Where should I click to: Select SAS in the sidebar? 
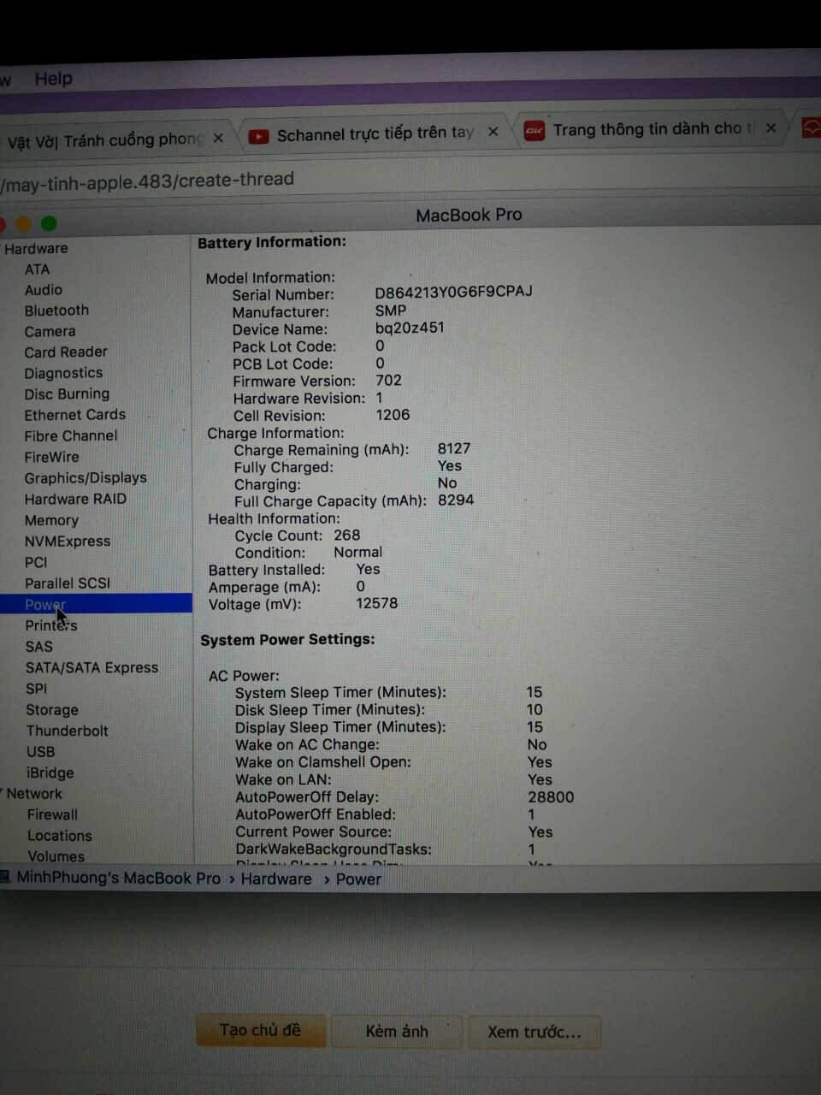pyautogui.click(x=38, y=647)
